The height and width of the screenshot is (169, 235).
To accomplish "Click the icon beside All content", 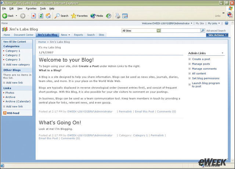I will [189, 73].
